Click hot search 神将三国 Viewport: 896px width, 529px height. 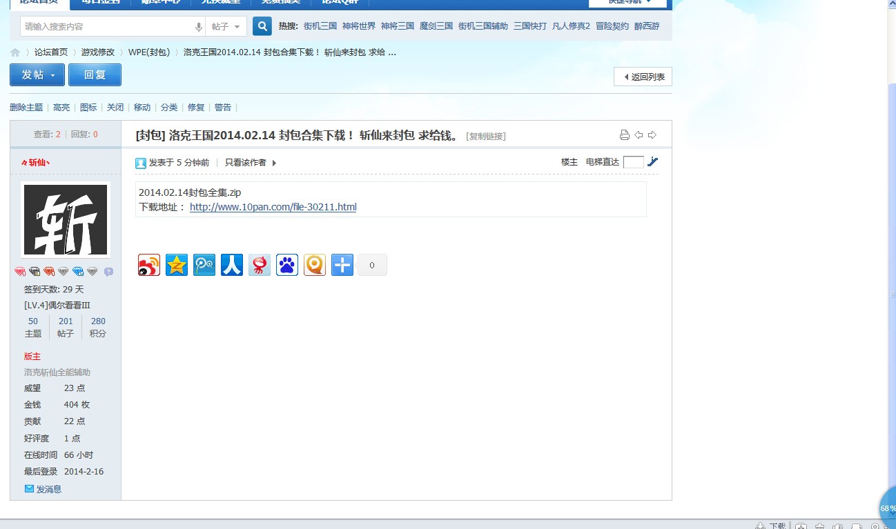(x=398, y=26)
